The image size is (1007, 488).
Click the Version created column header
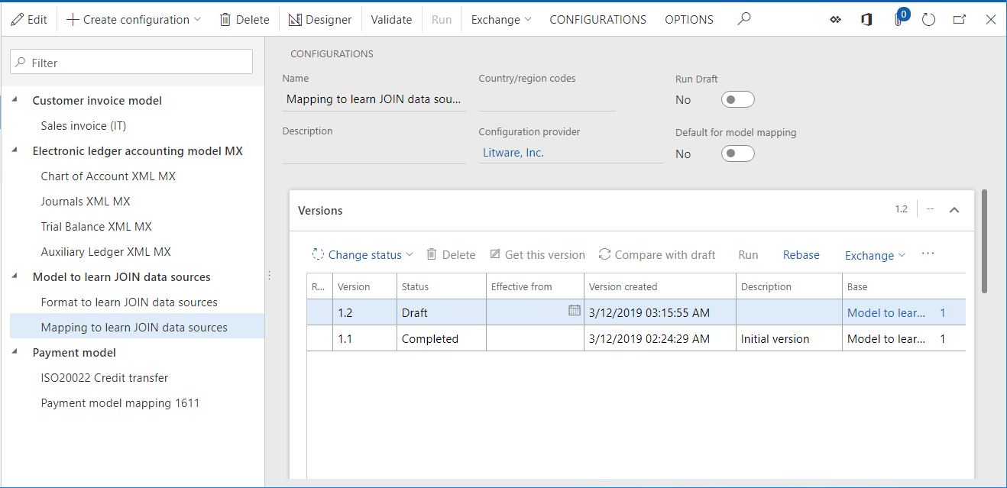coord(660,286)
